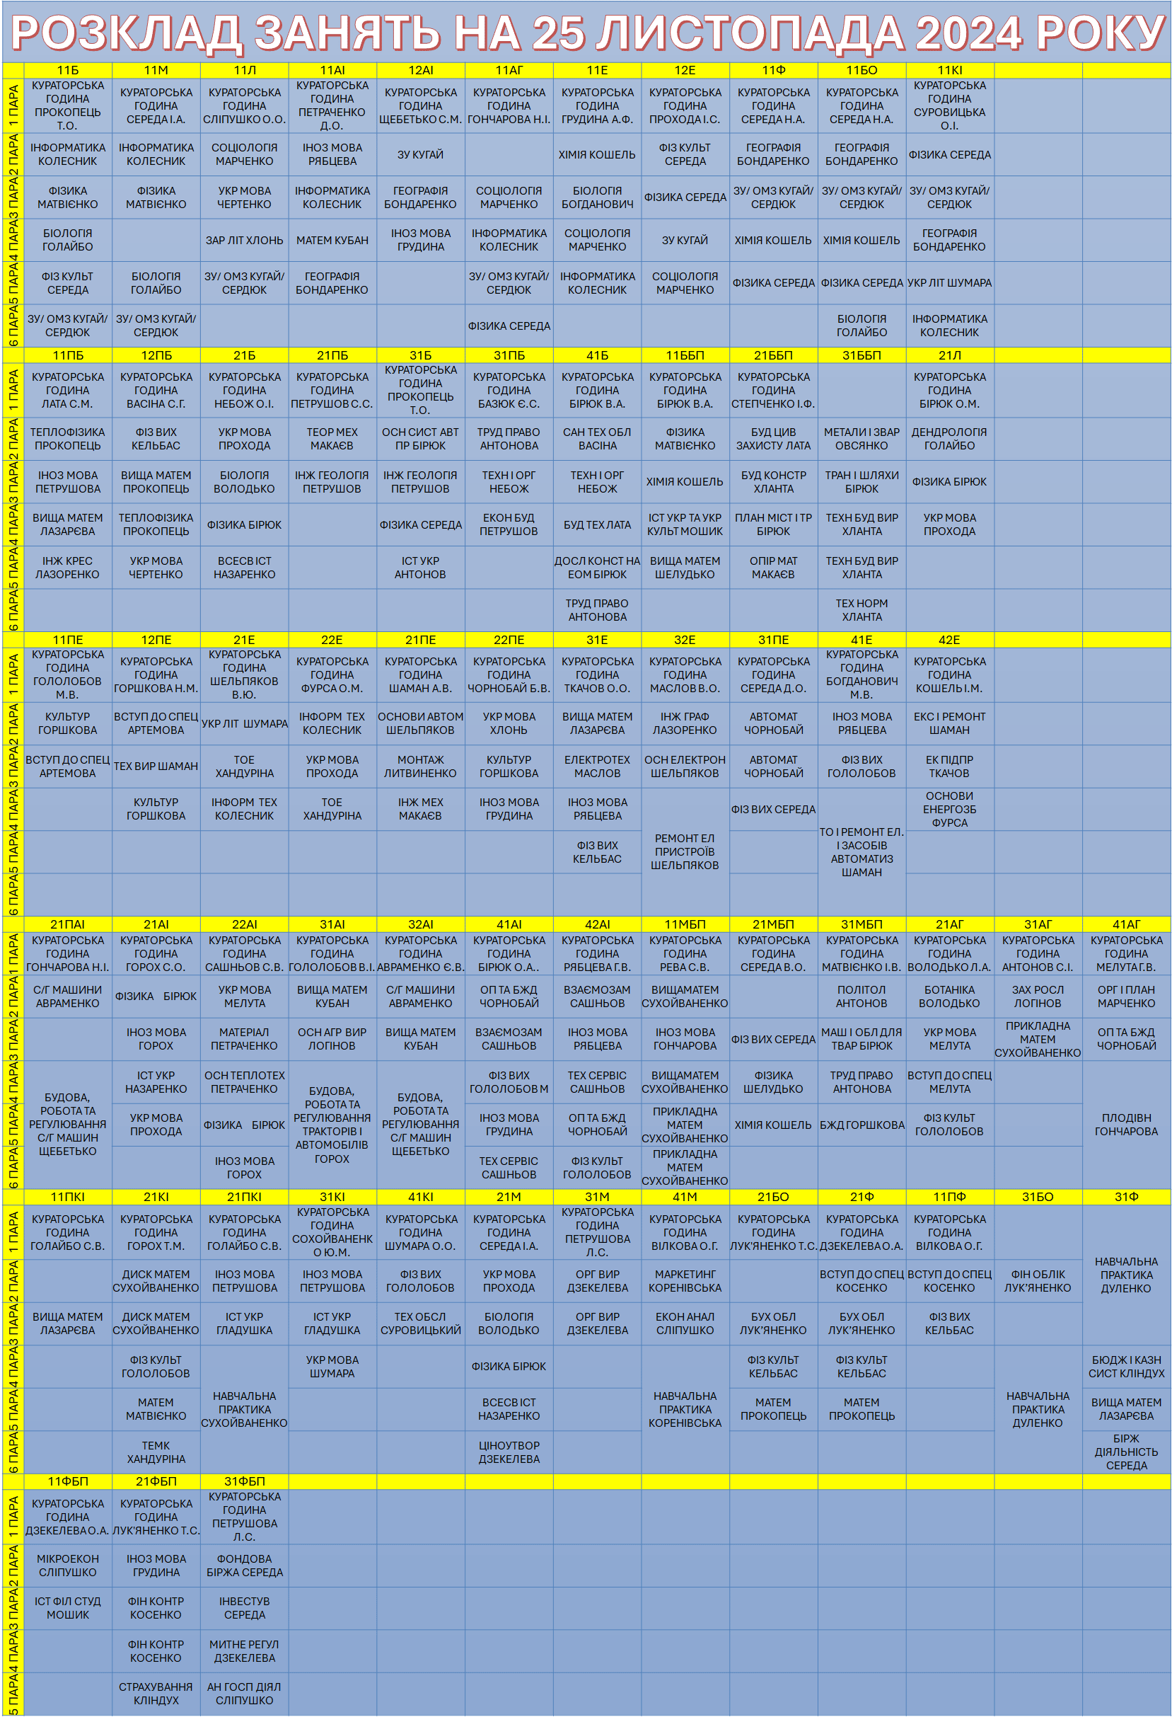The height and width of the screenshot is (1717, 1172).
Task: Select cell 'БОТАНІКА ВОЛОДЬКО'
Action: pyautogui.click(x=950, y=996)
